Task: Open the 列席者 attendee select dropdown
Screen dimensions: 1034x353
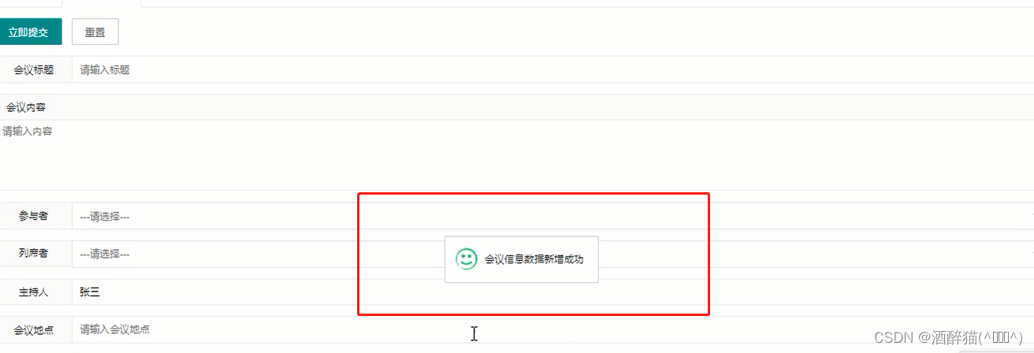Action: click(552, 254)
